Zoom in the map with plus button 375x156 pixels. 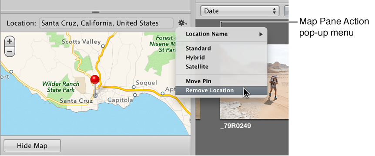(x=10, y=42)
